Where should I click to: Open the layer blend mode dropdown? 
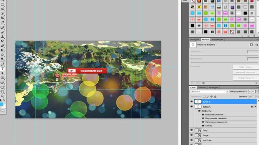210,91
